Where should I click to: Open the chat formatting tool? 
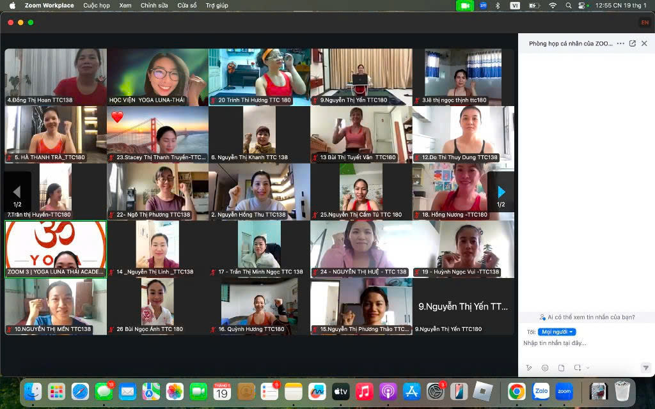pos(529,368)
